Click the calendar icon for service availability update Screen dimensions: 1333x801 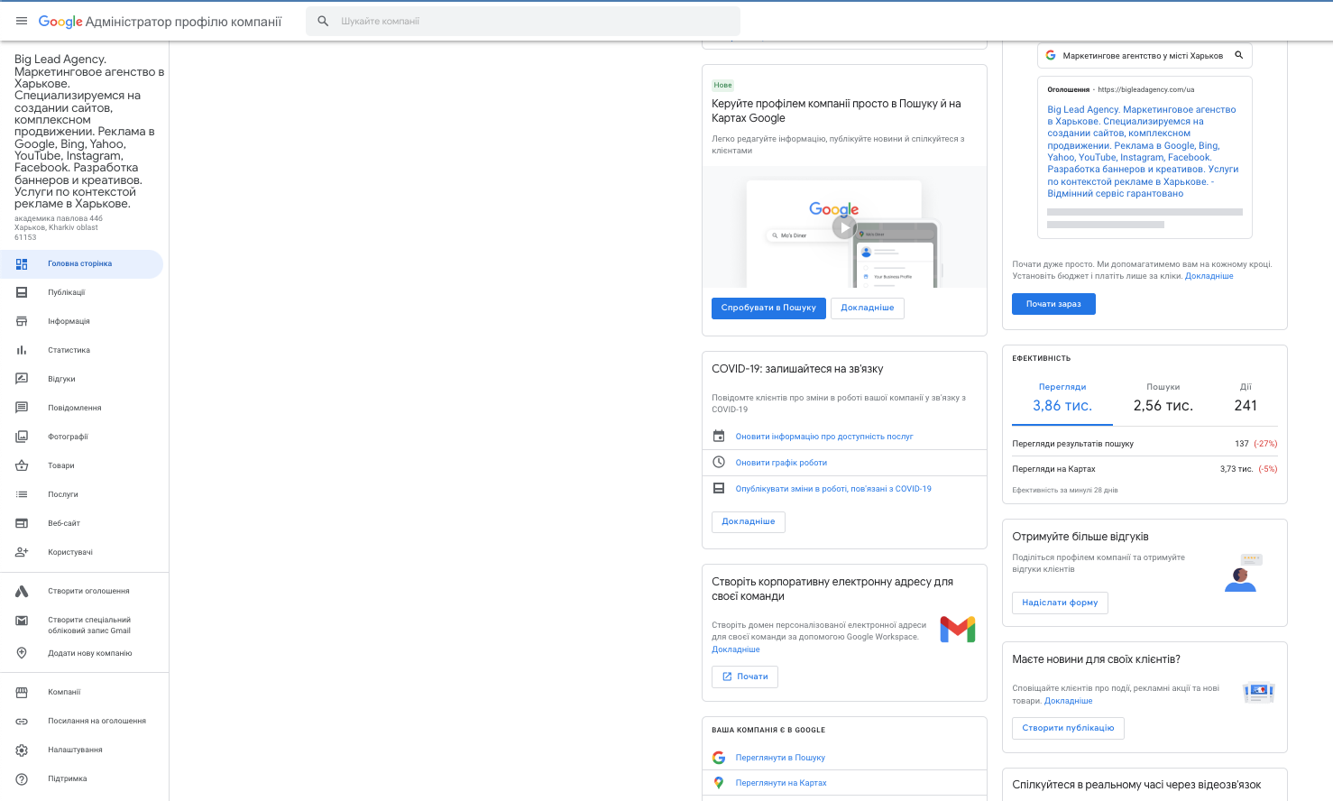(719, 437)
